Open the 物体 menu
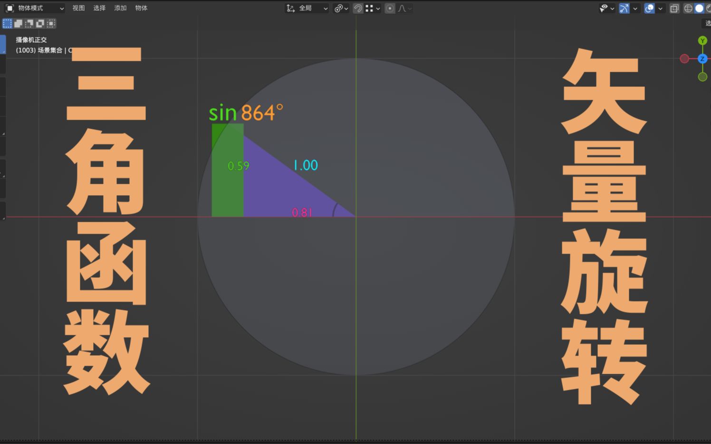Viewport: 711px width, 444px height. 141,8
